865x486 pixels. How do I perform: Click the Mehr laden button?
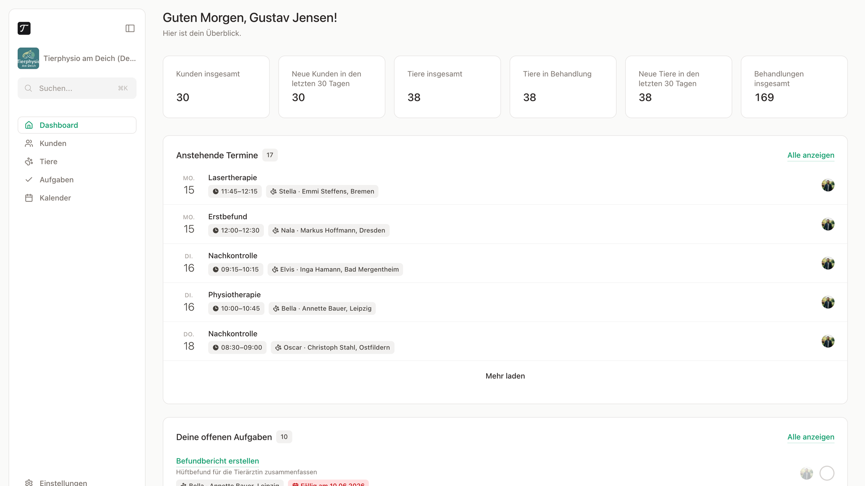[505, 376]
